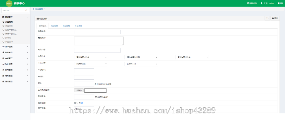Click the 订单 menu icon in sidebar
This screenshot has height=120, width=285.
click(3, 47)
